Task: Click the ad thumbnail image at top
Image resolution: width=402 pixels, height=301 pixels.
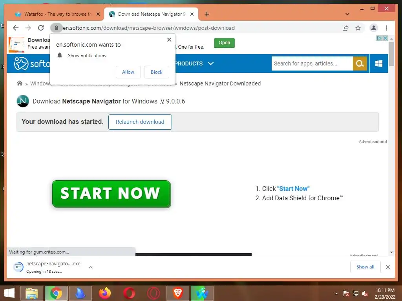Action: click(16, 45)
